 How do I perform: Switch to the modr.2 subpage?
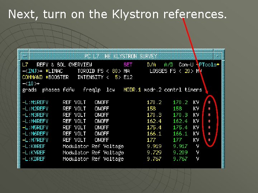[153, 90]
